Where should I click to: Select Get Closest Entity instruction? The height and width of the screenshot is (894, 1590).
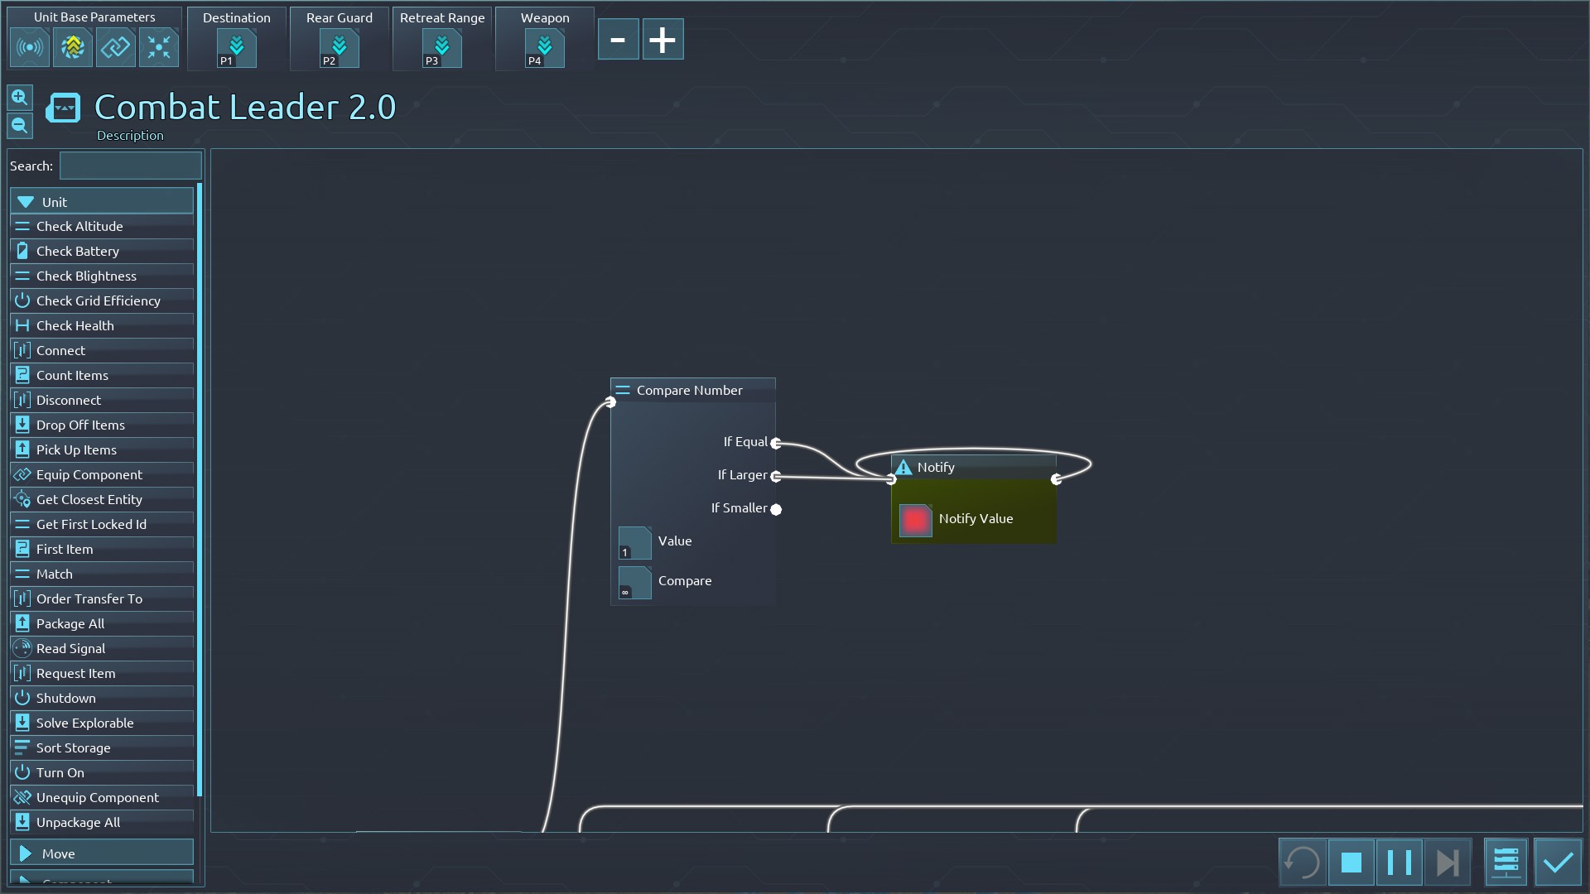(x=89, y=499)
